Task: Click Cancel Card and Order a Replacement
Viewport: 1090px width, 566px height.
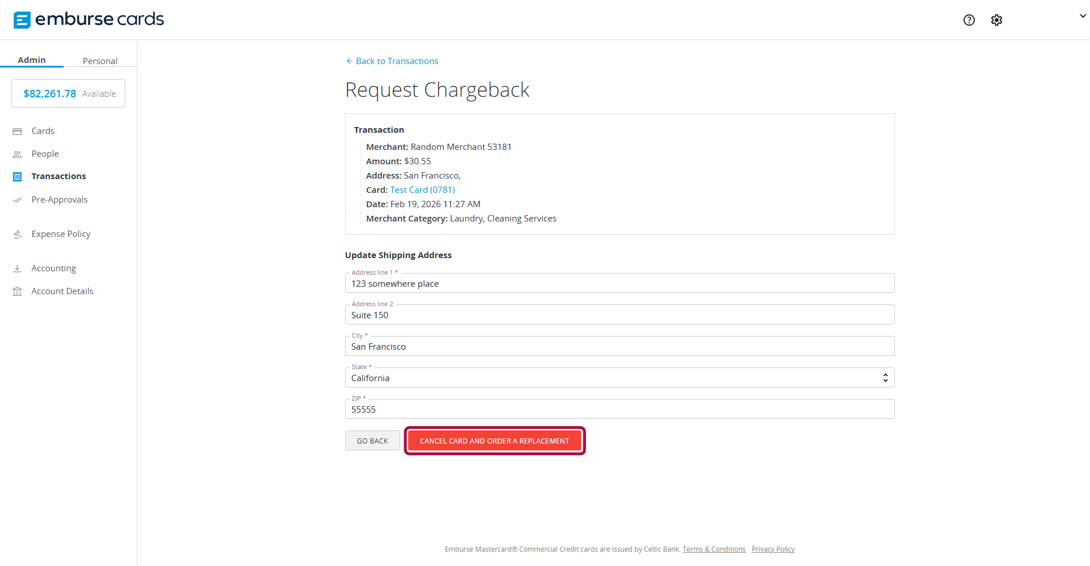Action: point(494,441)
